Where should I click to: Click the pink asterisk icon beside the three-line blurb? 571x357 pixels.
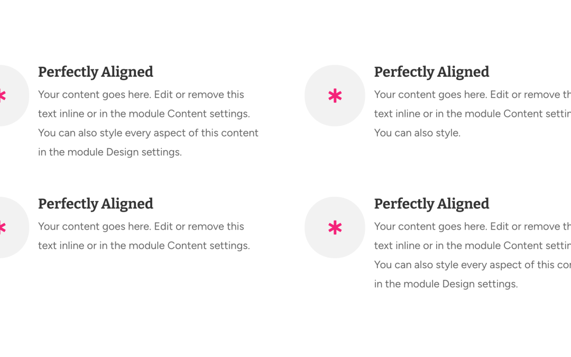click(x=335, y=96)
